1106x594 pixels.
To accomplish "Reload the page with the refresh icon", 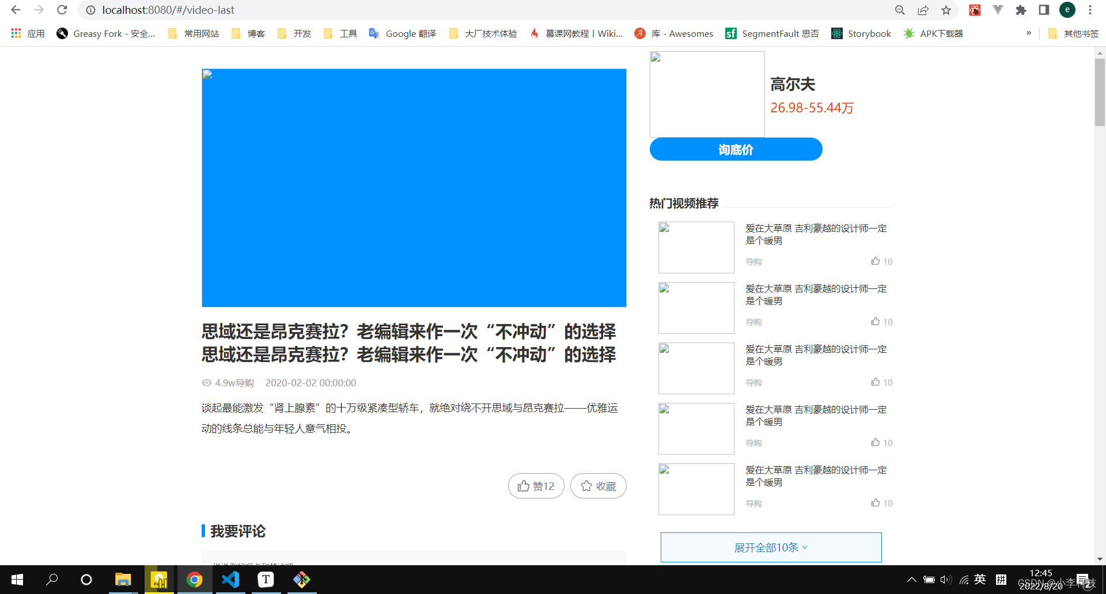I will (x=62, y=10).
